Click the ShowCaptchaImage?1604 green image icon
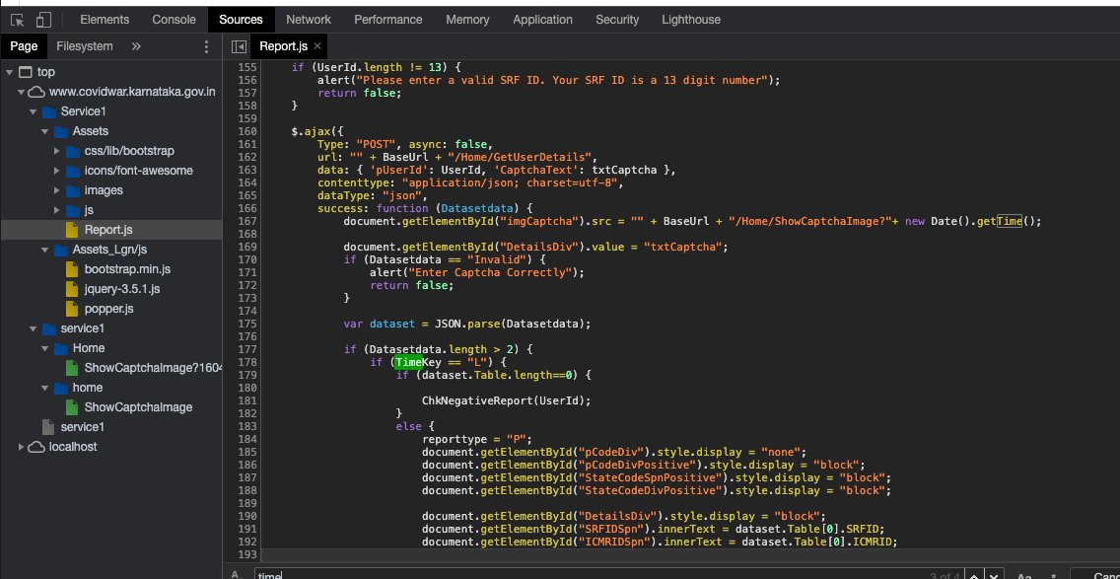Viewport: 1120px width, 579px height. [72, 368]
